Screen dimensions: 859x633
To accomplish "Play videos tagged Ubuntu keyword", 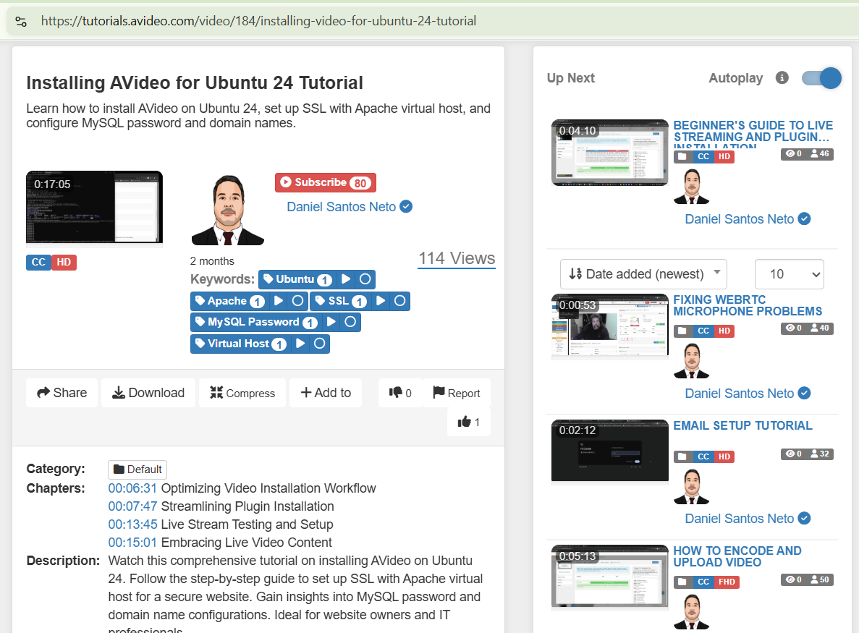I will (x=346, y=279).
